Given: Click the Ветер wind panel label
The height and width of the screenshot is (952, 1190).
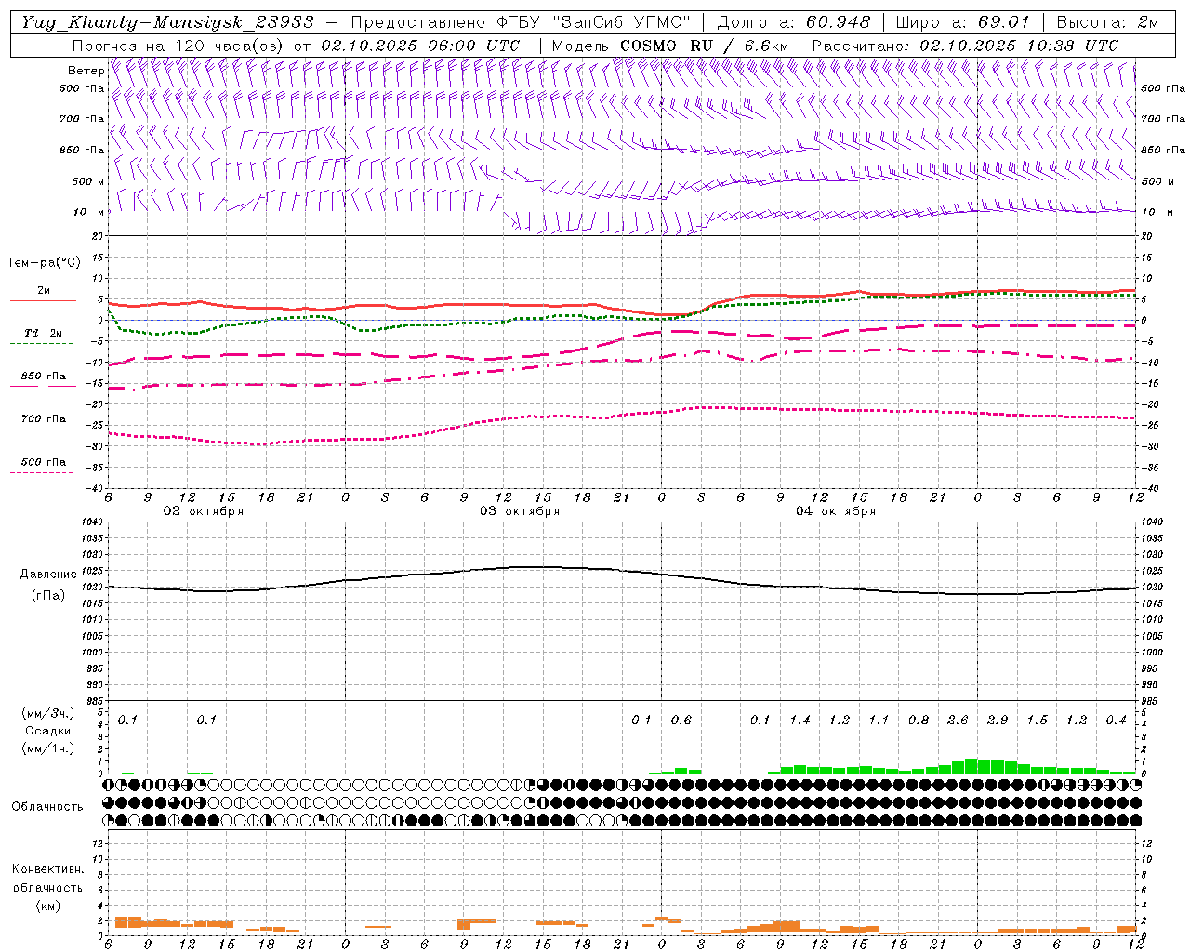Looking at the screenshot, I should click(x=86, y=71).
